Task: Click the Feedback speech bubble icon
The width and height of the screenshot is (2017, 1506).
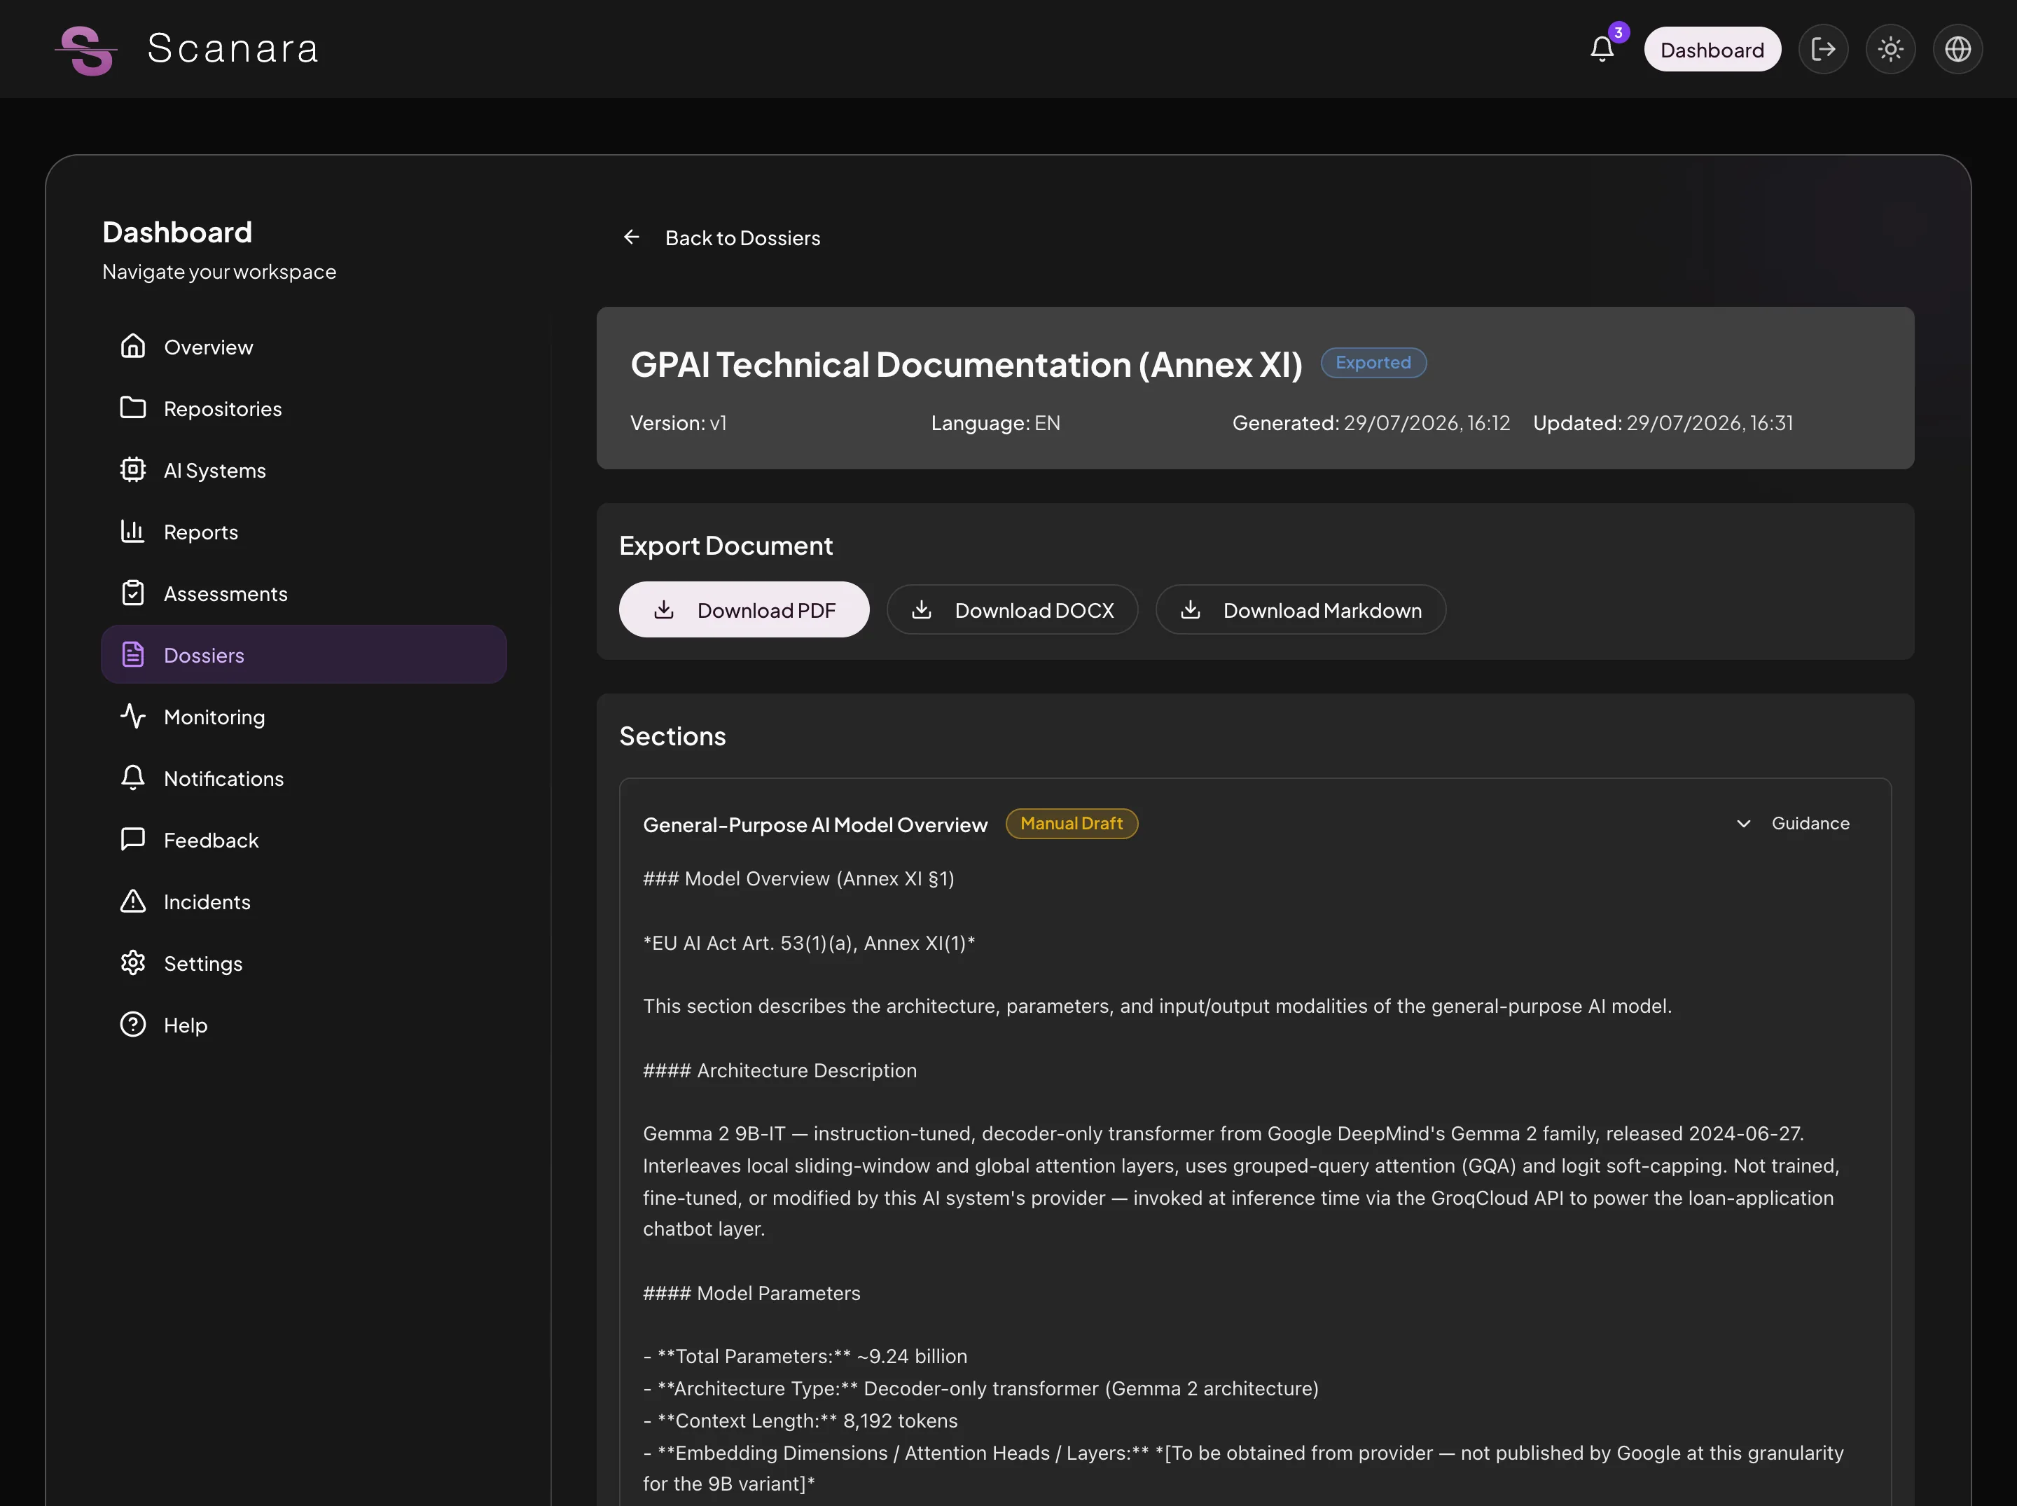Action: 133,838
